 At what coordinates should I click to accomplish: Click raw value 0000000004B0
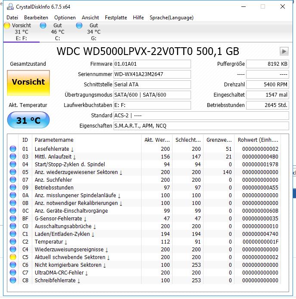click(260, 156)
